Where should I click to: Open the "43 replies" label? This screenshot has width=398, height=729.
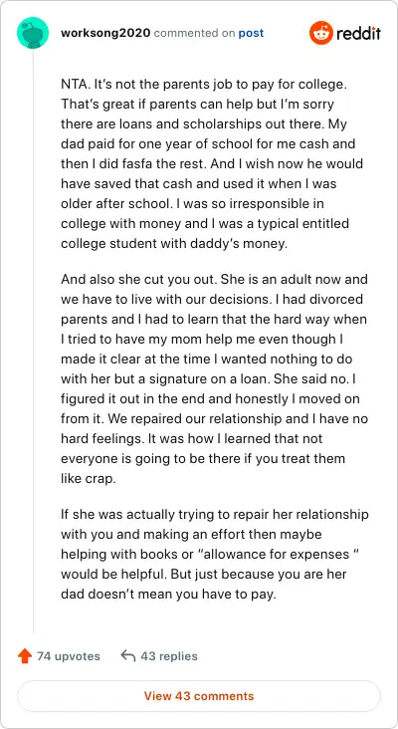169,656
